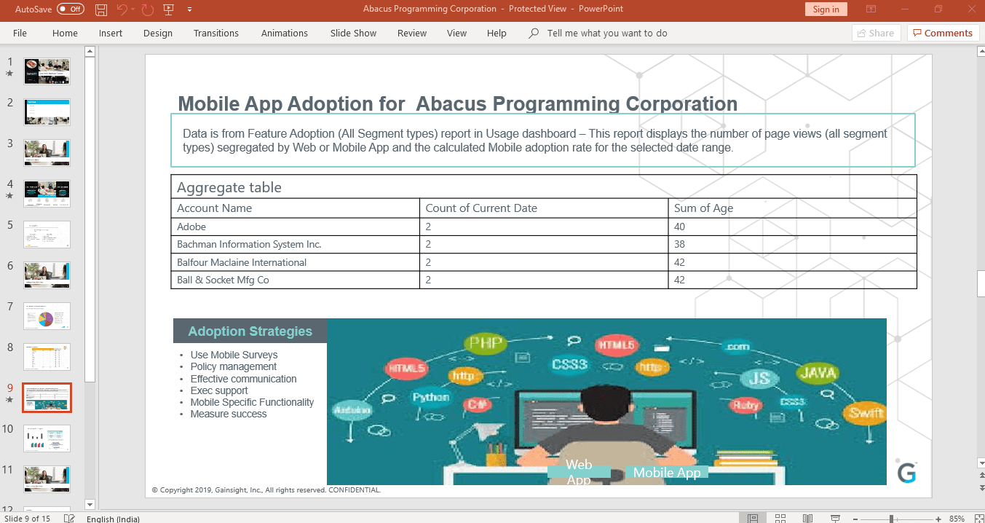Activate Normal view in status bar

coord(753,518)
